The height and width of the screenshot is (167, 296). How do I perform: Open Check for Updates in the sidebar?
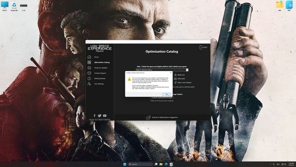101,68
